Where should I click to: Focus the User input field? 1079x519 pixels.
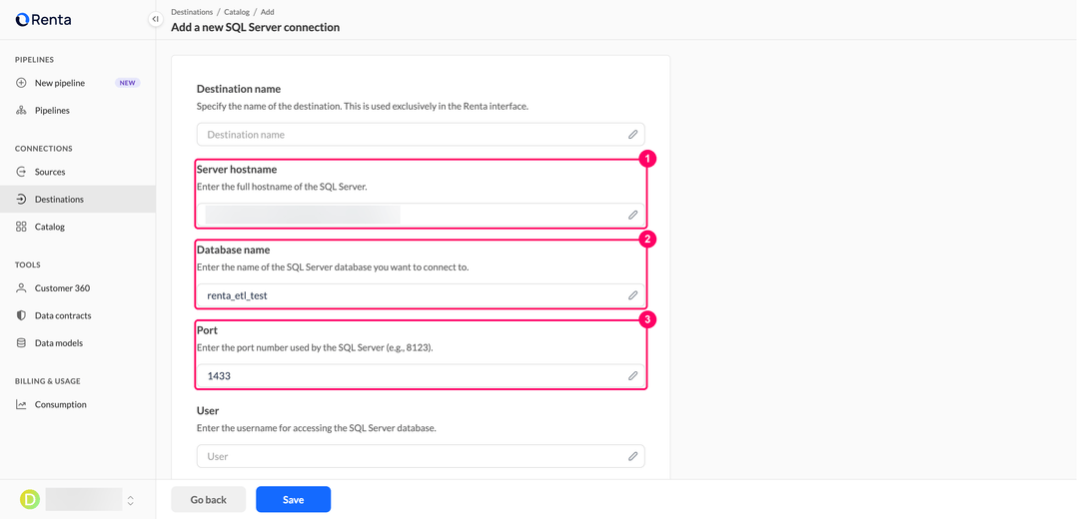coord(421,456)
